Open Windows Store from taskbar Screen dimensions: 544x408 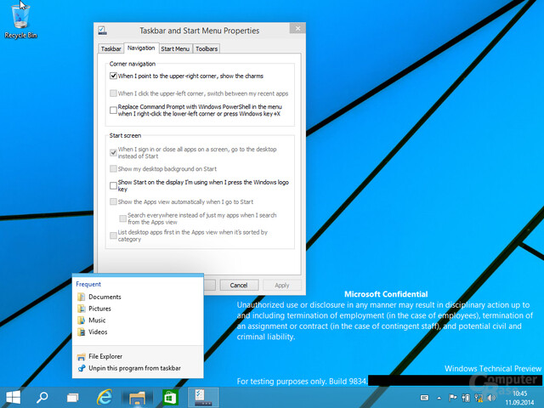coord(170,397)
